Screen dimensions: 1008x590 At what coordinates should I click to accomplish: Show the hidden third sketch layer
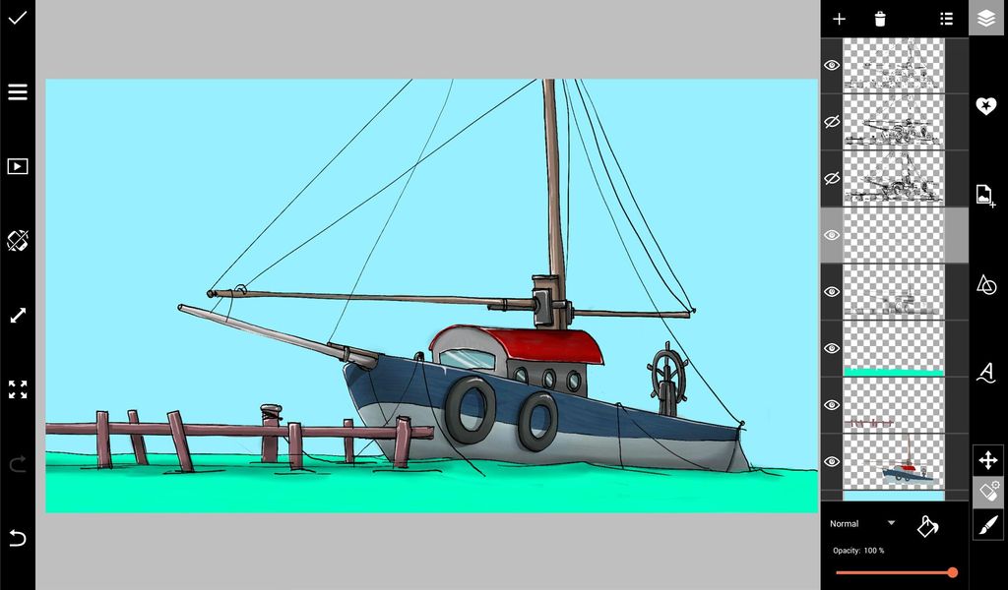point(832,179)
